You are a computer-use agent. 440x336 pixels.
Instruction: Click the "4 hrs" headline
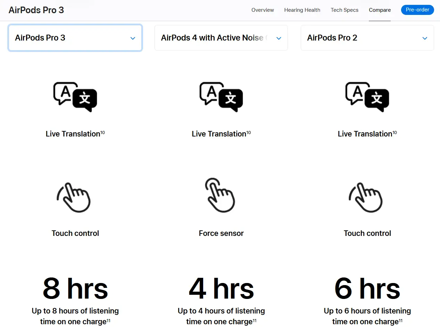[221, 288]
